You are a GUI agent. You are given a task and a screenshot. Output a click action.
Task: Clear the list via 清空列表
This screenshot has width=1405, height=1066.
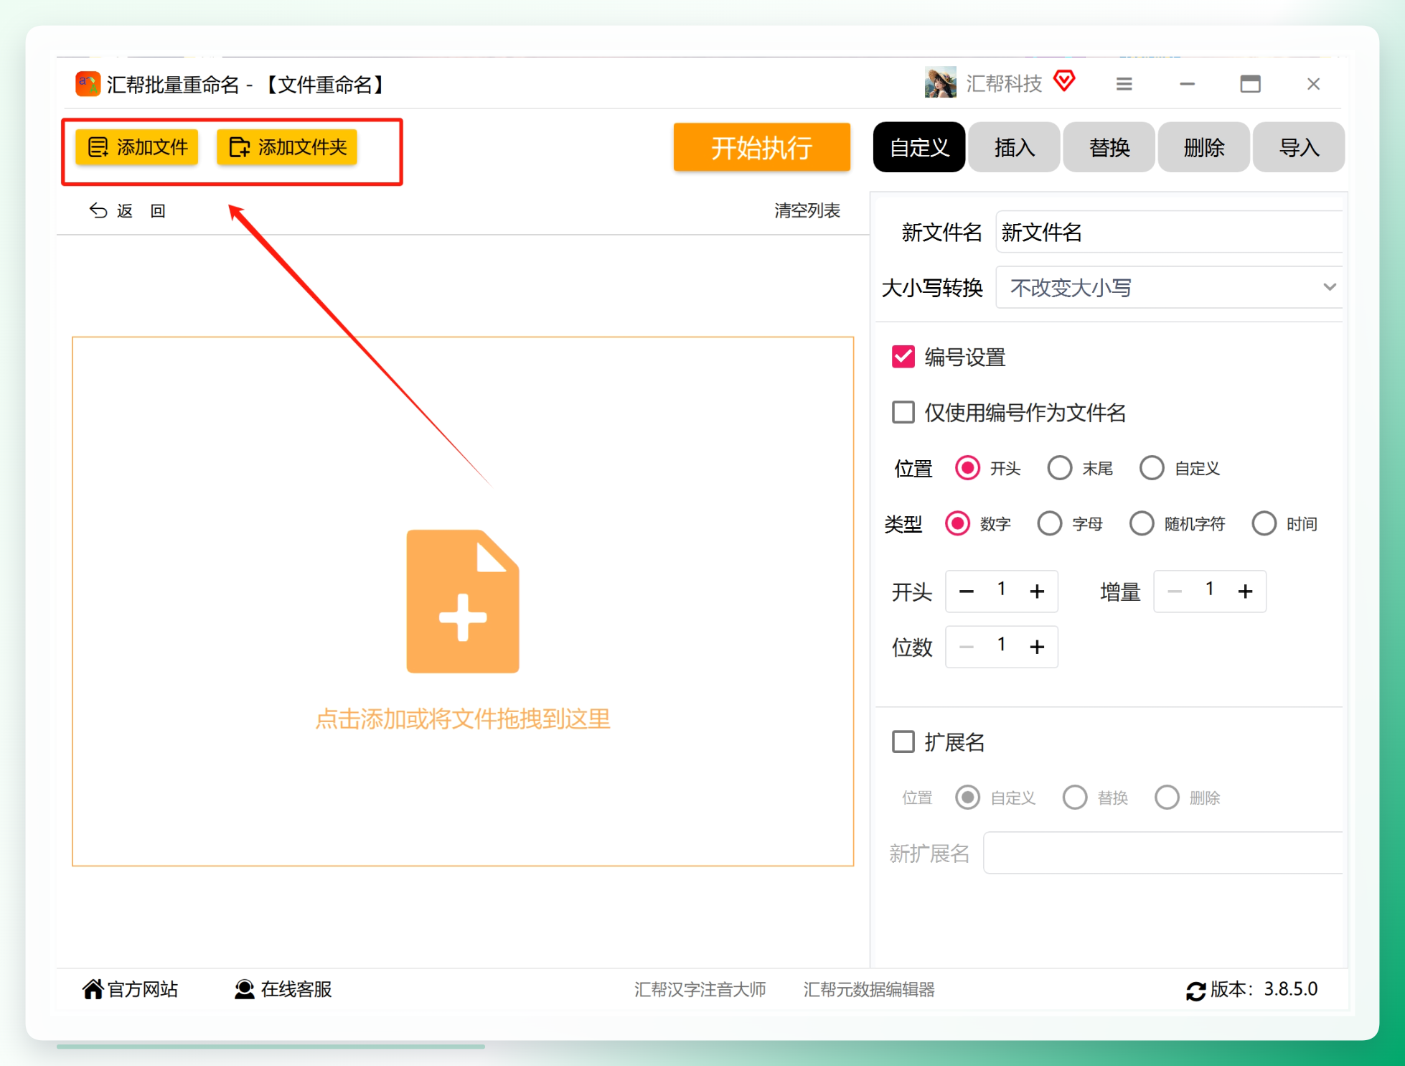[807, 210]
